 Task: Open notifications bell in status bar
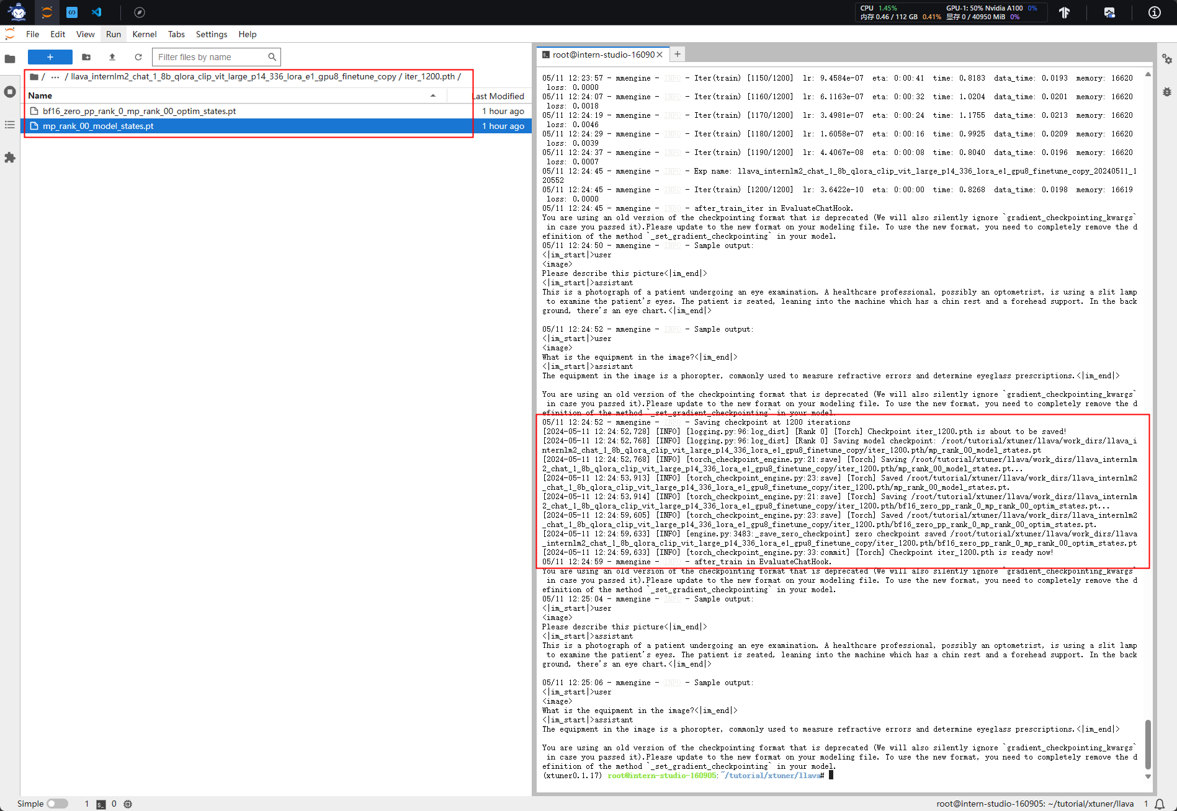pyautogui.click(x=1160, y=804)
